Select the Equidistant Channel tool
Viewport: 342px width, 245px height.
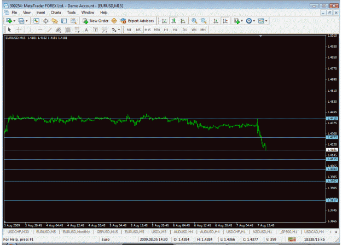[59, 30]
